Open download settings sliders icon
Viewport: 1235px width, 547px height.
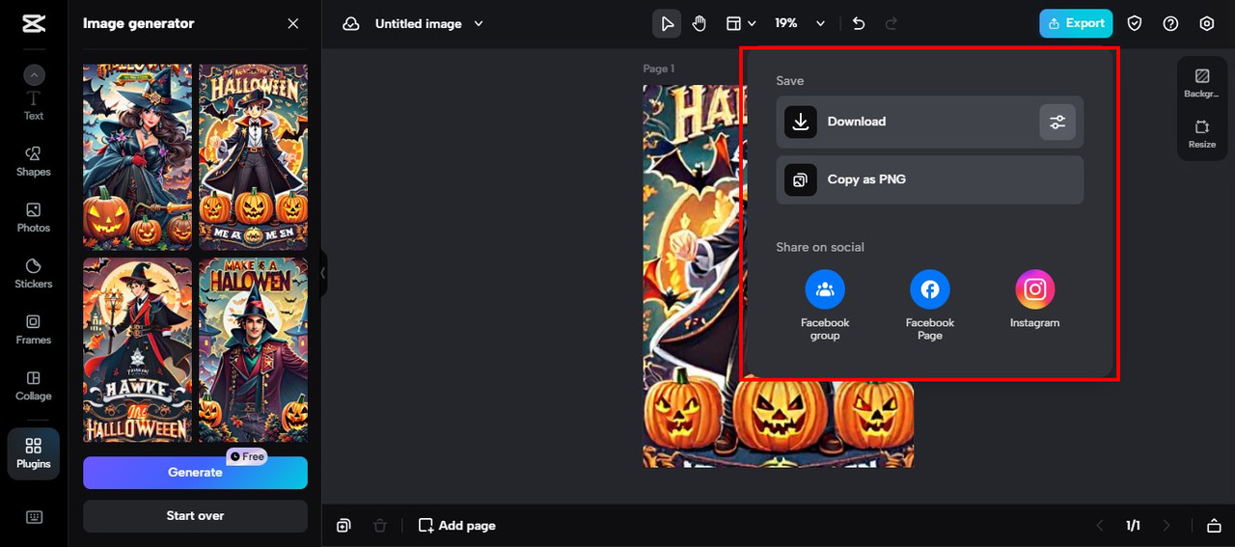[1057, 122]
